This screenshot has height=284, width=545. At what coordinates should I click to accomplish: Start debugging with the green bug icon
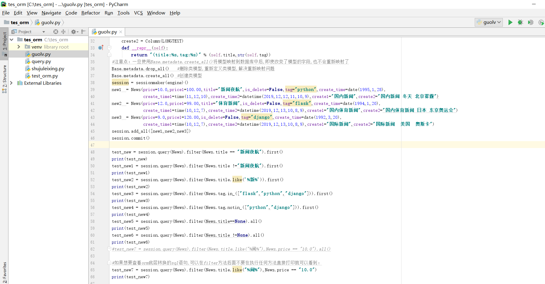point(520,22)
